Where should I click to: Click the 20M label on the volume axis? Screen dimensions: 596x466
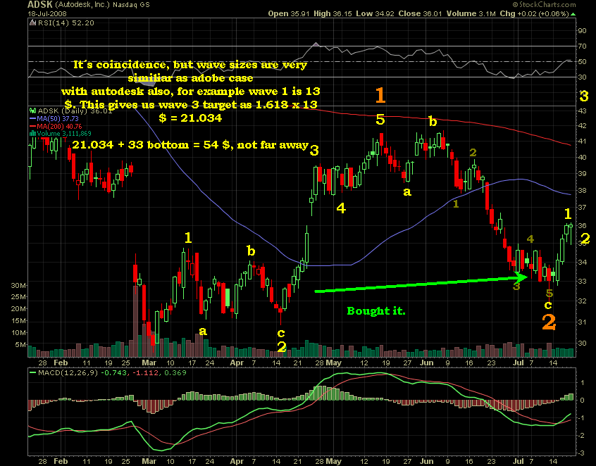(x=18, y=309)
